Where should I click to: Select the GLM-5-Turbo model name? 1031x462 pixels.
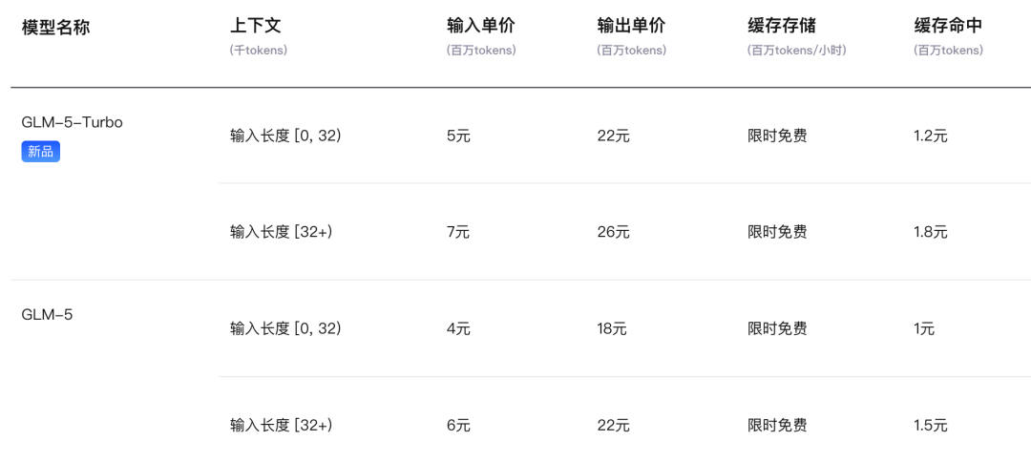point(73,122)
